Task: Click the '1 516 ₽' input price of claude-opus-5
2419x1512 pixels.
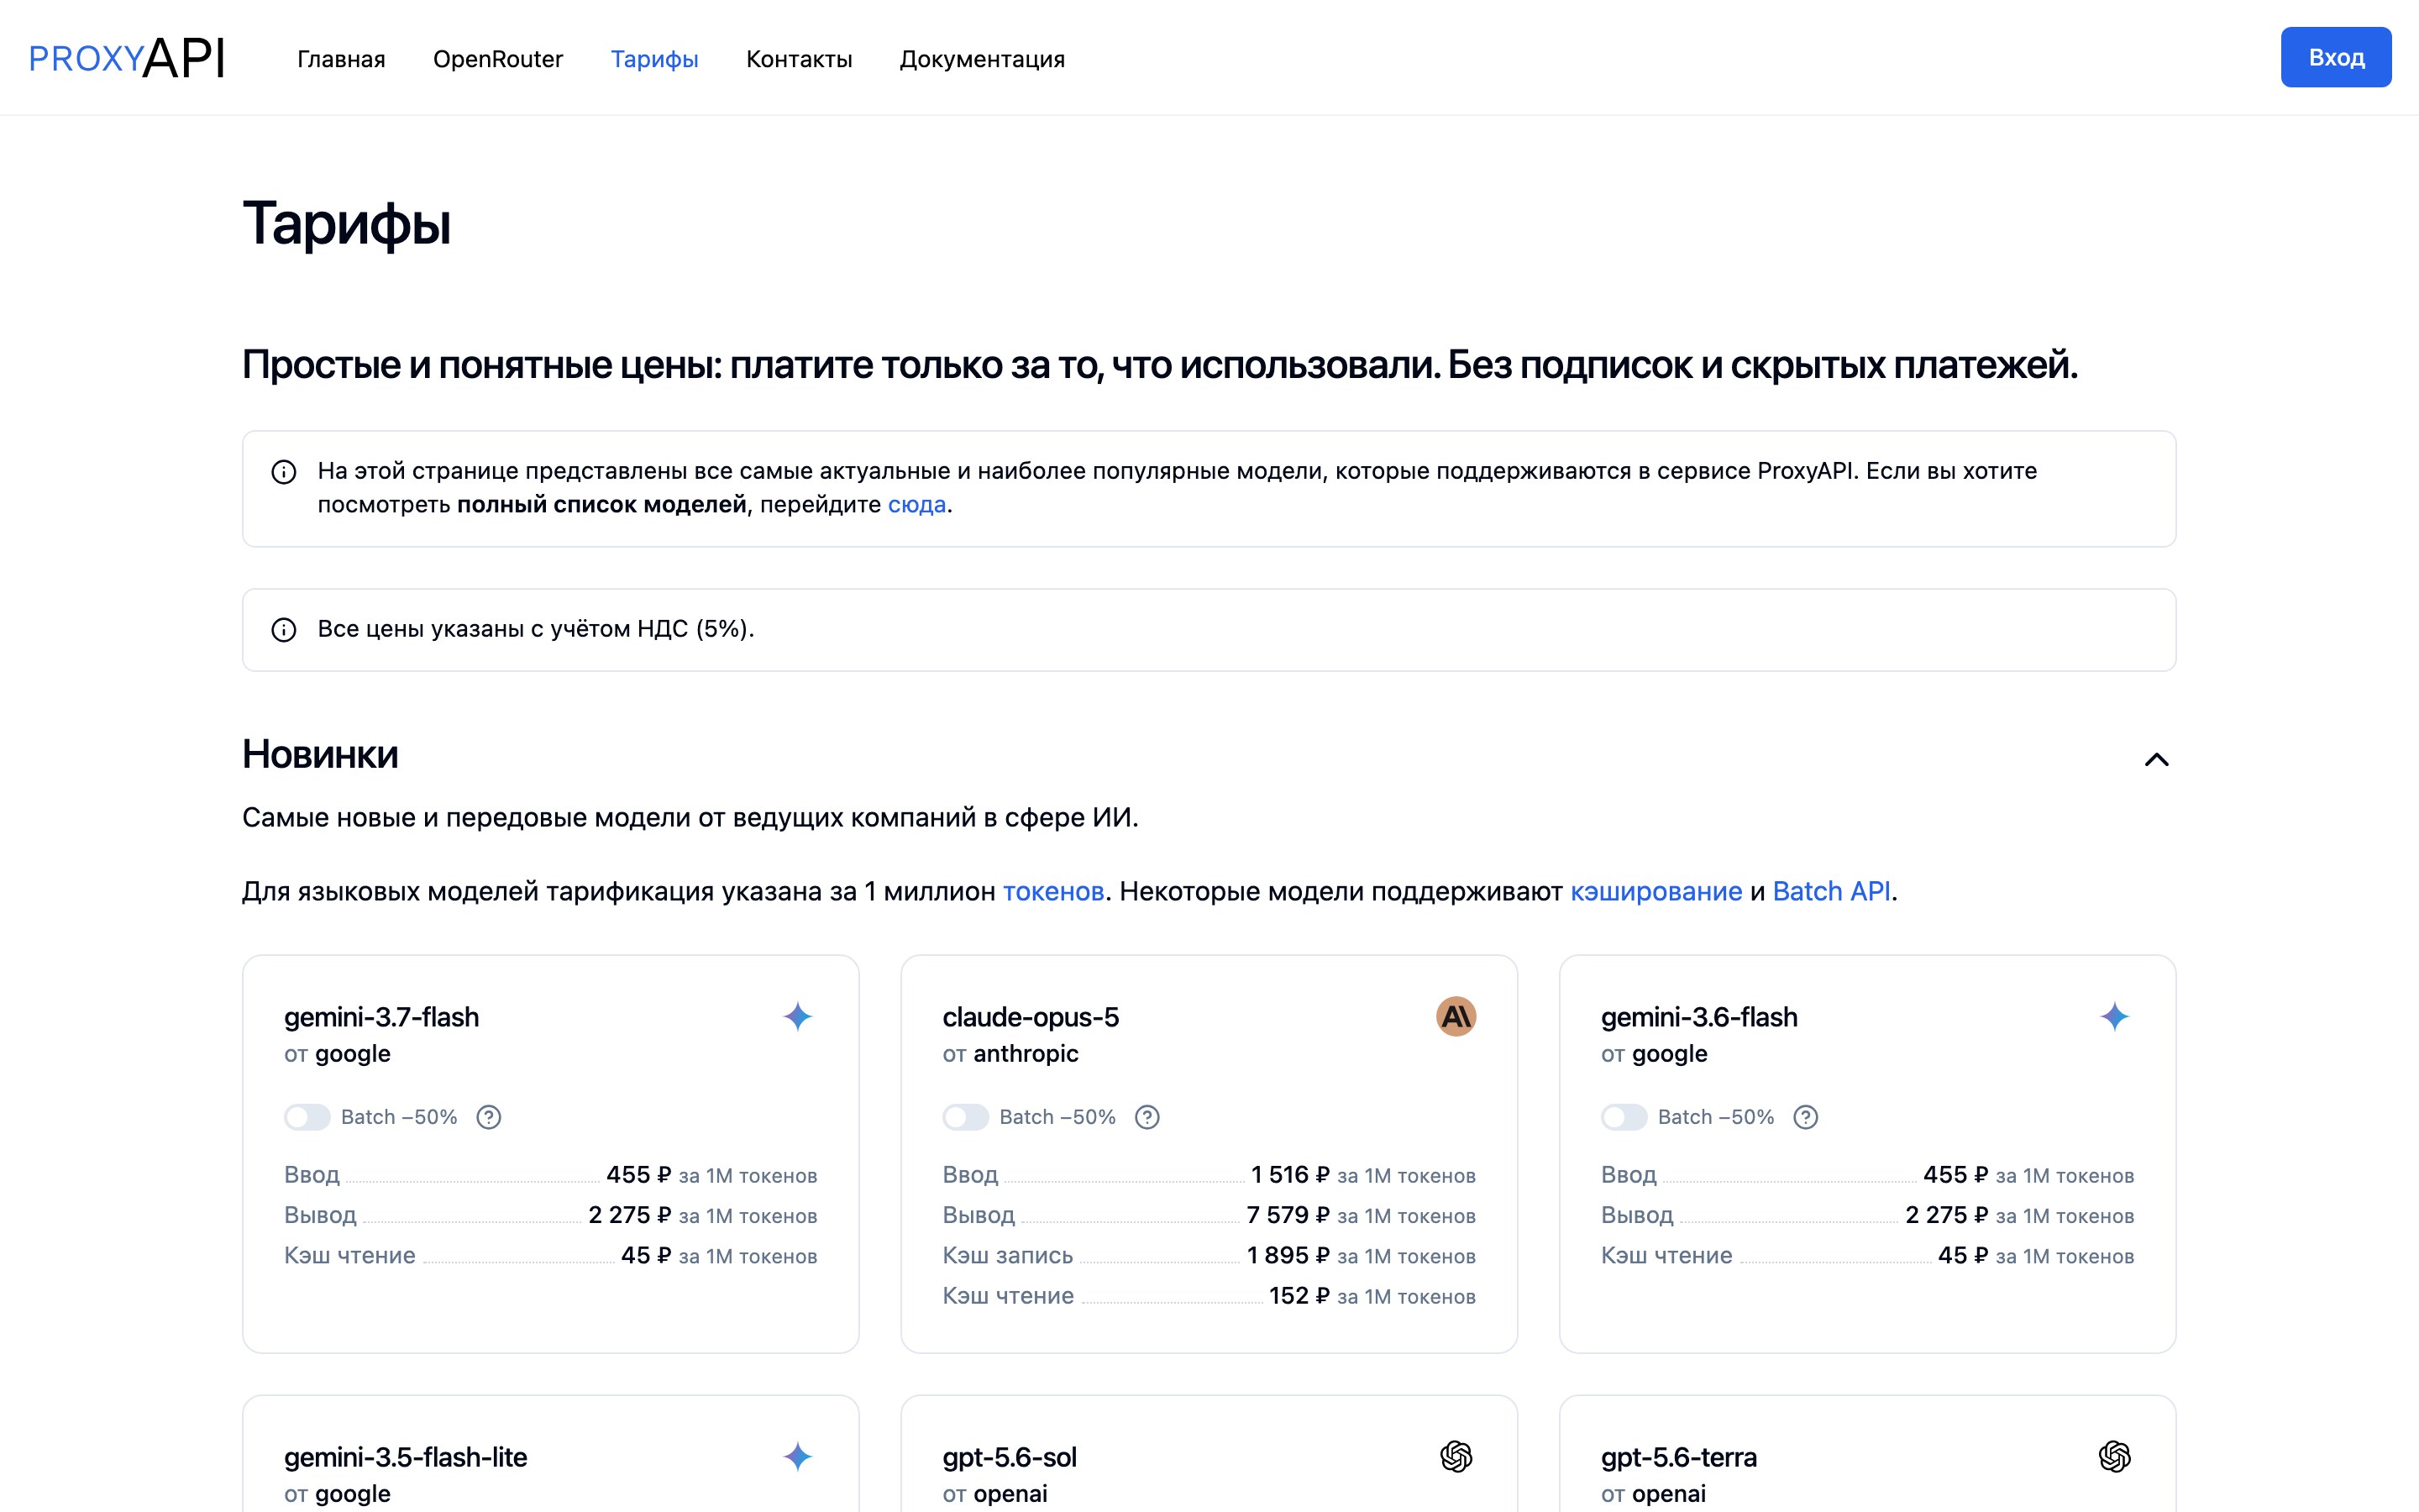Action: (1289, 1175)
